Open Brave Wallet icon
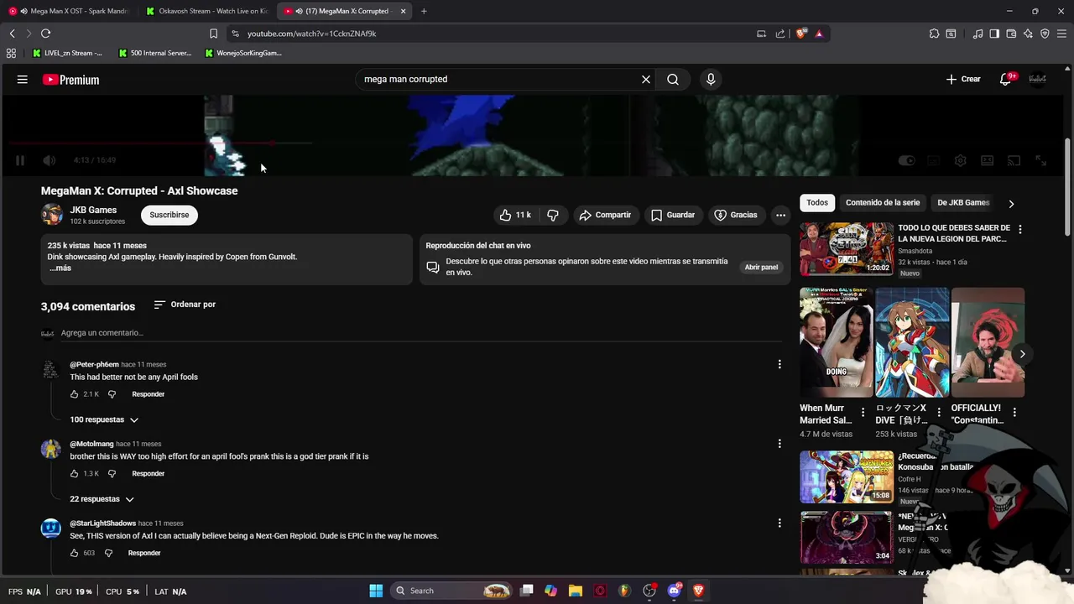 (1011, 34)
